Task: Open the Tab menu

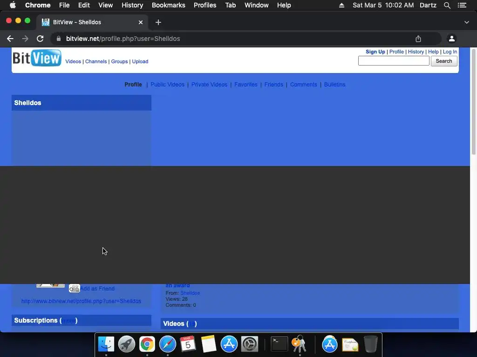Action: [x=230, y=5]
